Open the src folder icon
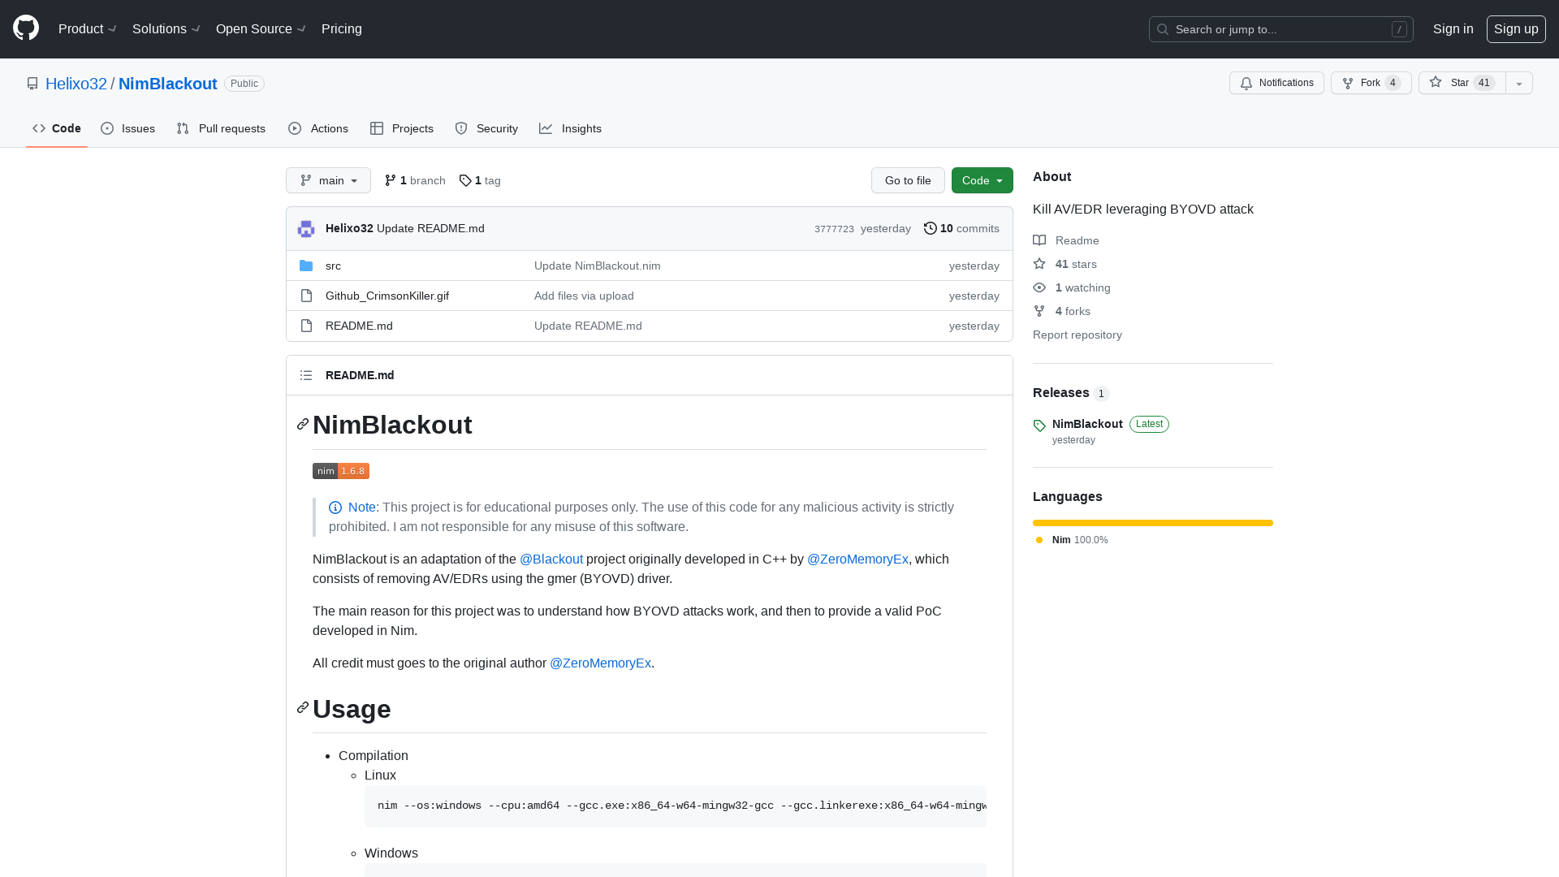This screenshot has height=877, width=1559. [x=306, y=266]
